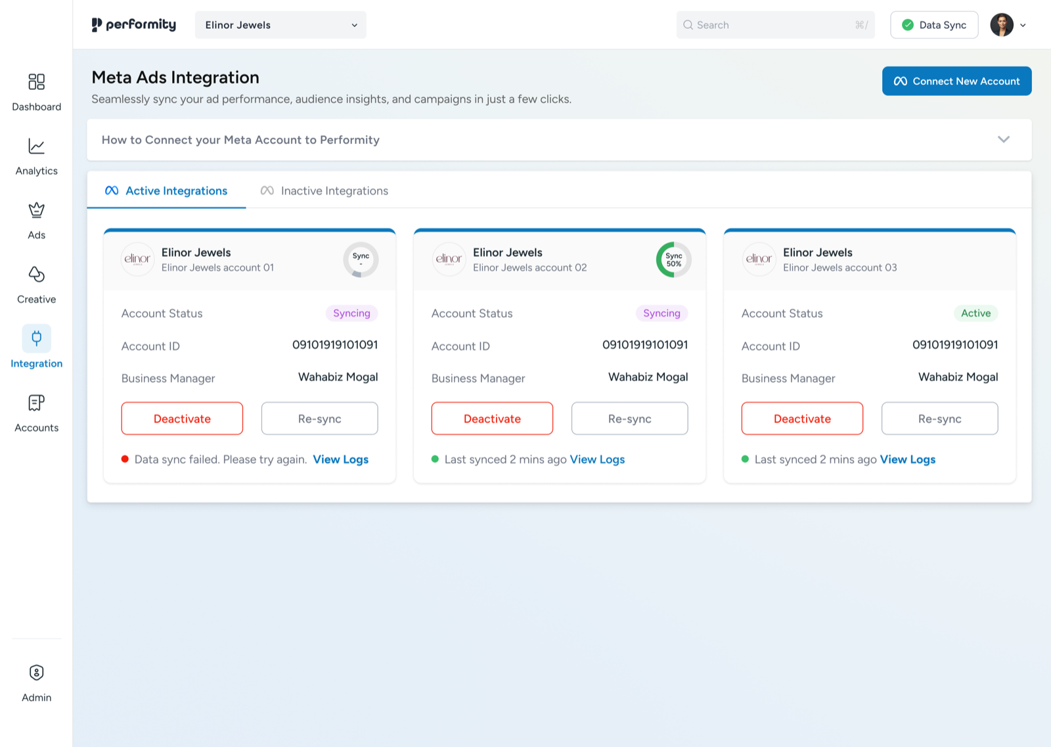Deactivate Elinor Jewels account 02
This screenshot has height=747, width=1051.
click(492, 419)
